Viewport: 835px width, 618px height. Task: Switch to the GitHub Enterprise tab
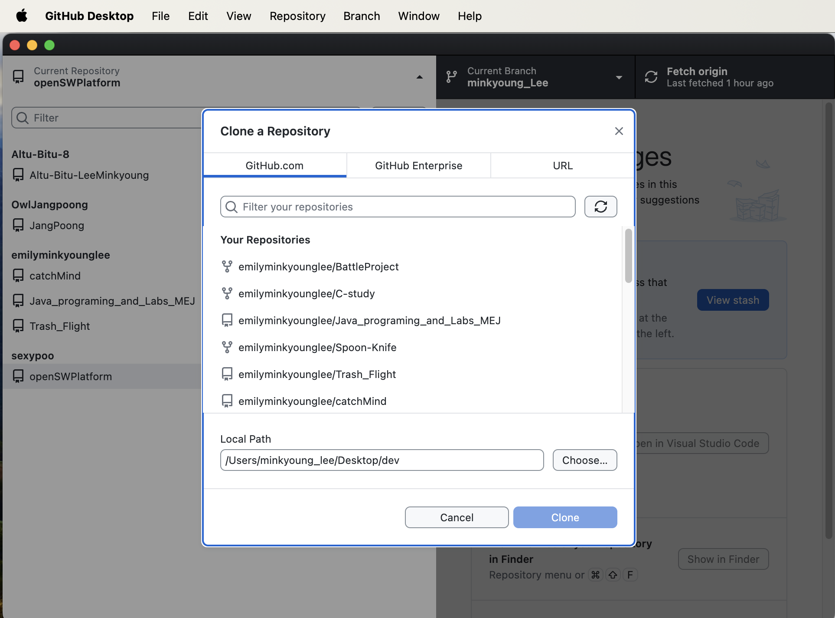[x=418, y=165]
